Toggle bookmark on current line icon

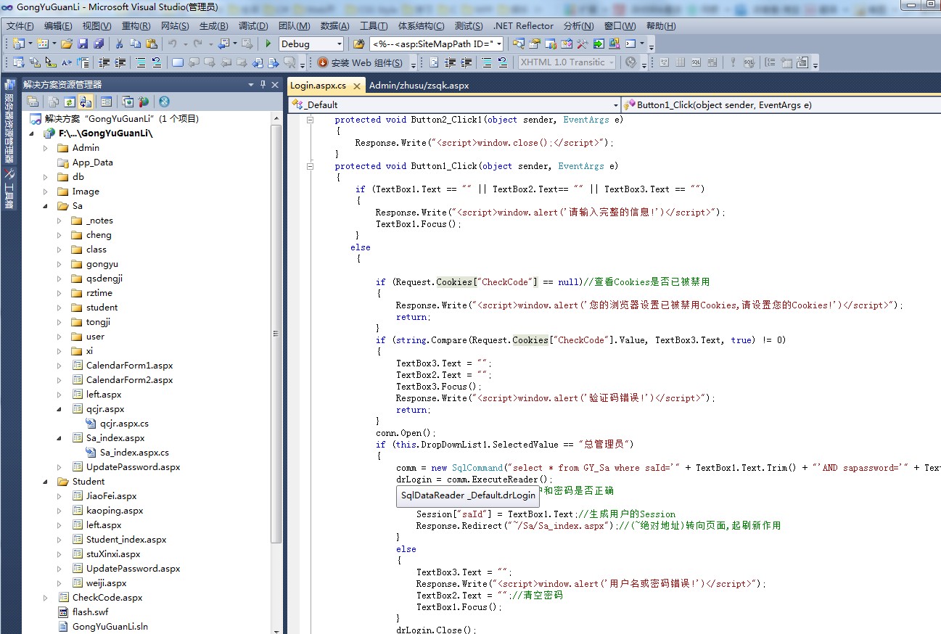click(178, 62)
